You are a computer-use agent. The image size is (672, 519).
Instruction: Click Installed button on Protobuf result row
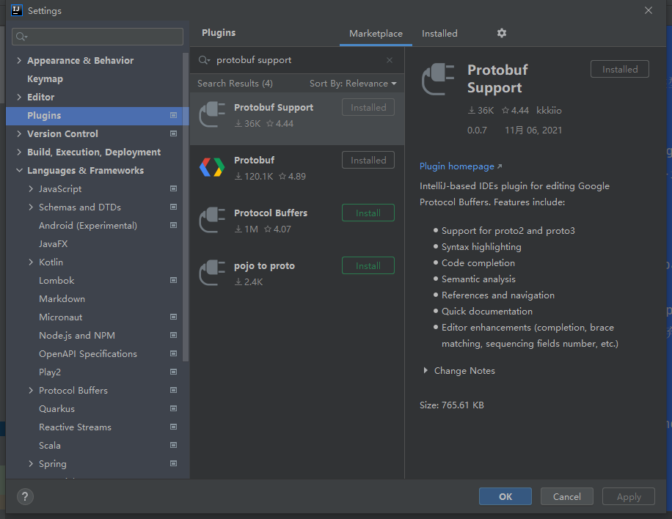click(368, 160)
